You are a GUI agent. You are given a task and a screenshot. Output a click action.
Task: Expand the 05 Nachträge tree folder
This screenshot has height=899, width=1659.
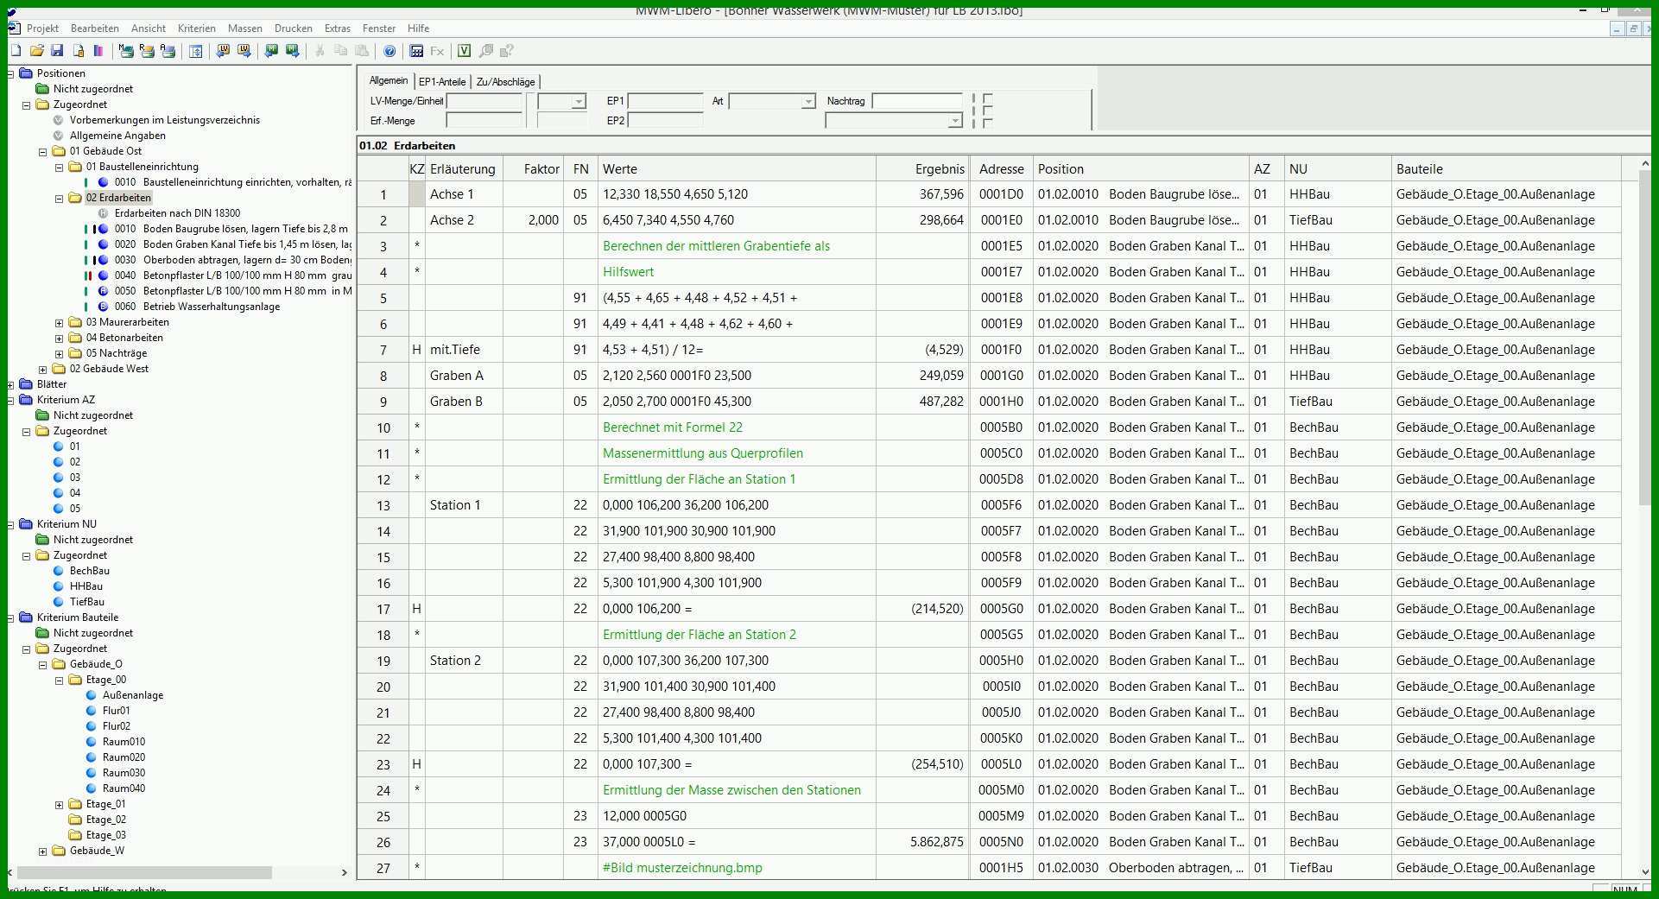tap(60, 354)
